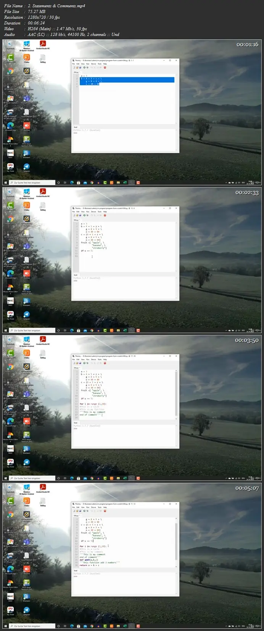
Task: Click the AnyDesk desktop icon in 00:02:33 frame
Action: (26, 273)
